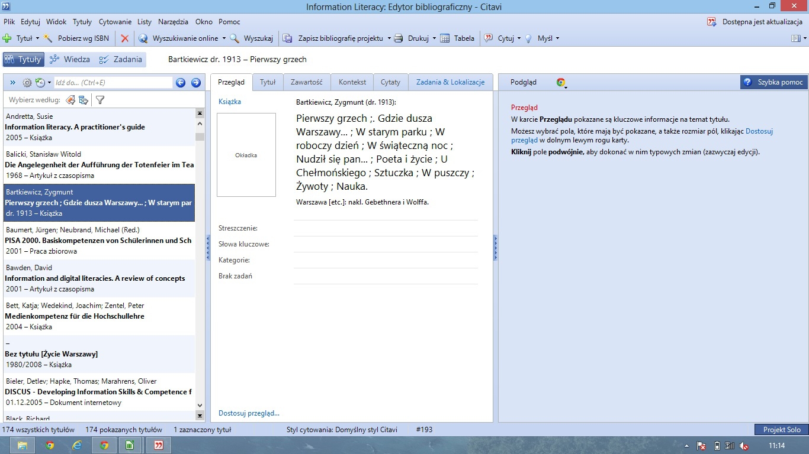809x454 pixels.
Task: Click the Drukuj printer icon
Action: [399, 38]
